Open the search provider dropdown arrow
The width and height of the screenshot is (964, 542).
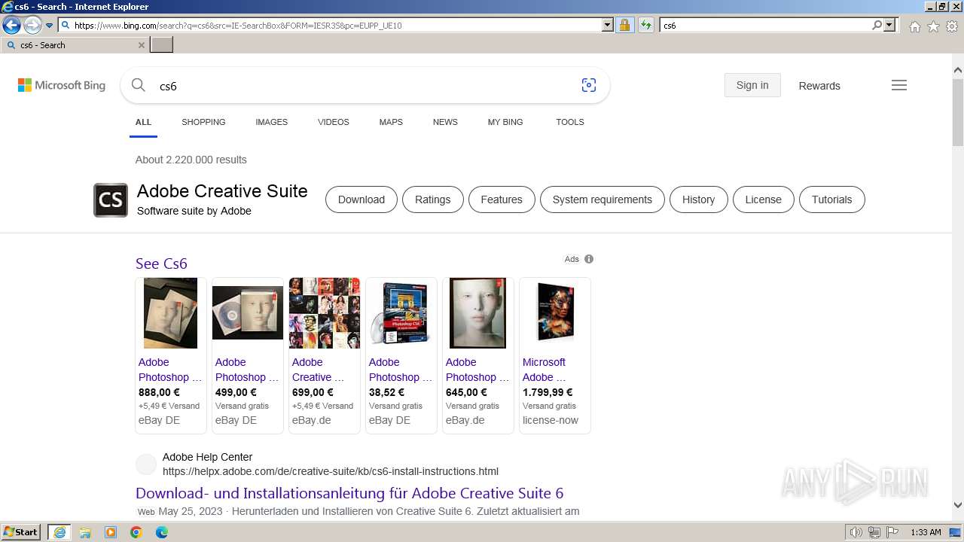coord(889,25)
